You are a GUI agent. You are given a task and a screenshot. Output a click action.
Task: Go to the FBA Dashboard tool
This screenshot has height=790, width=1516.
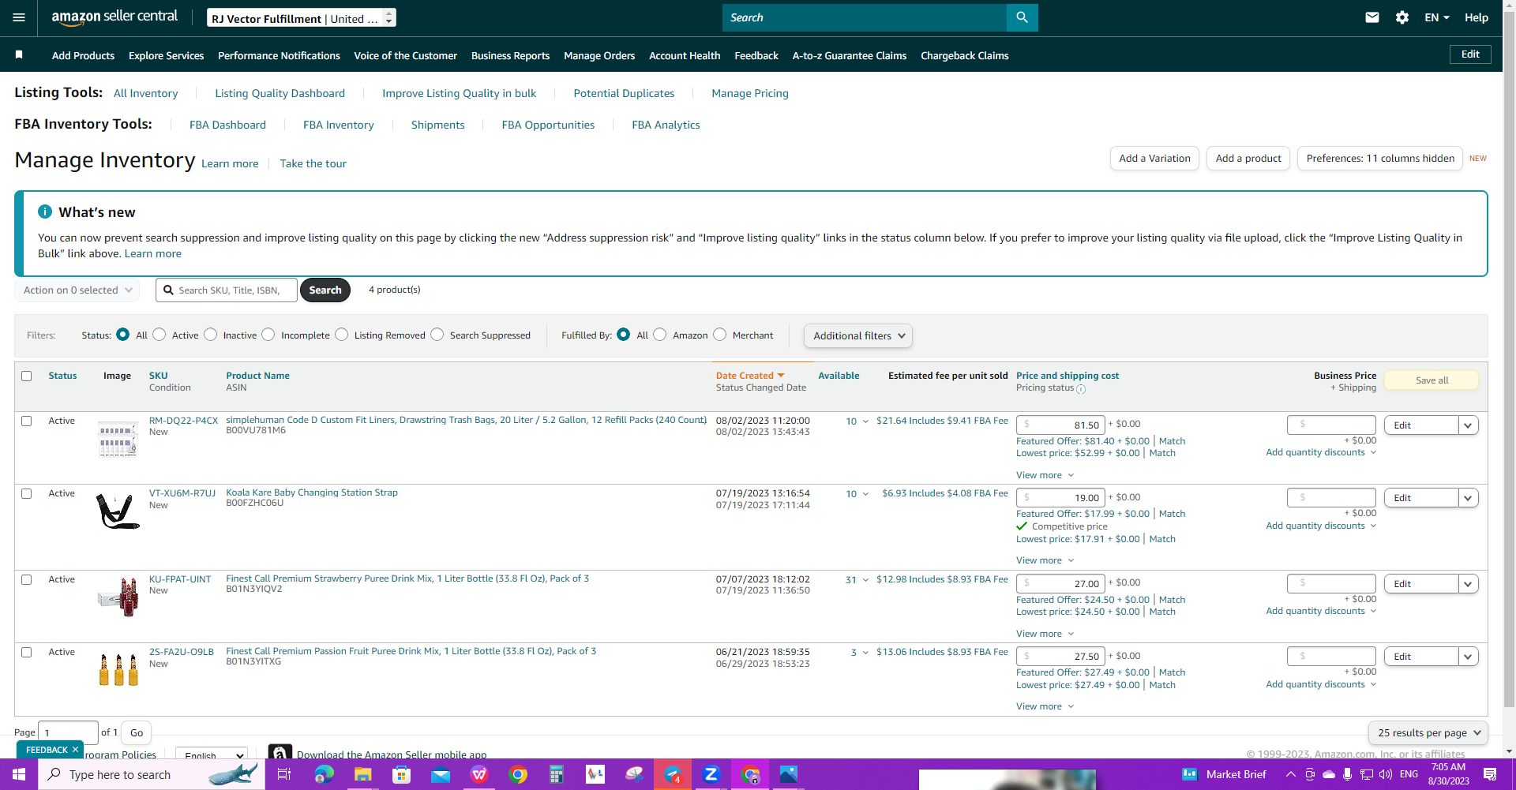tap(227, 125)
